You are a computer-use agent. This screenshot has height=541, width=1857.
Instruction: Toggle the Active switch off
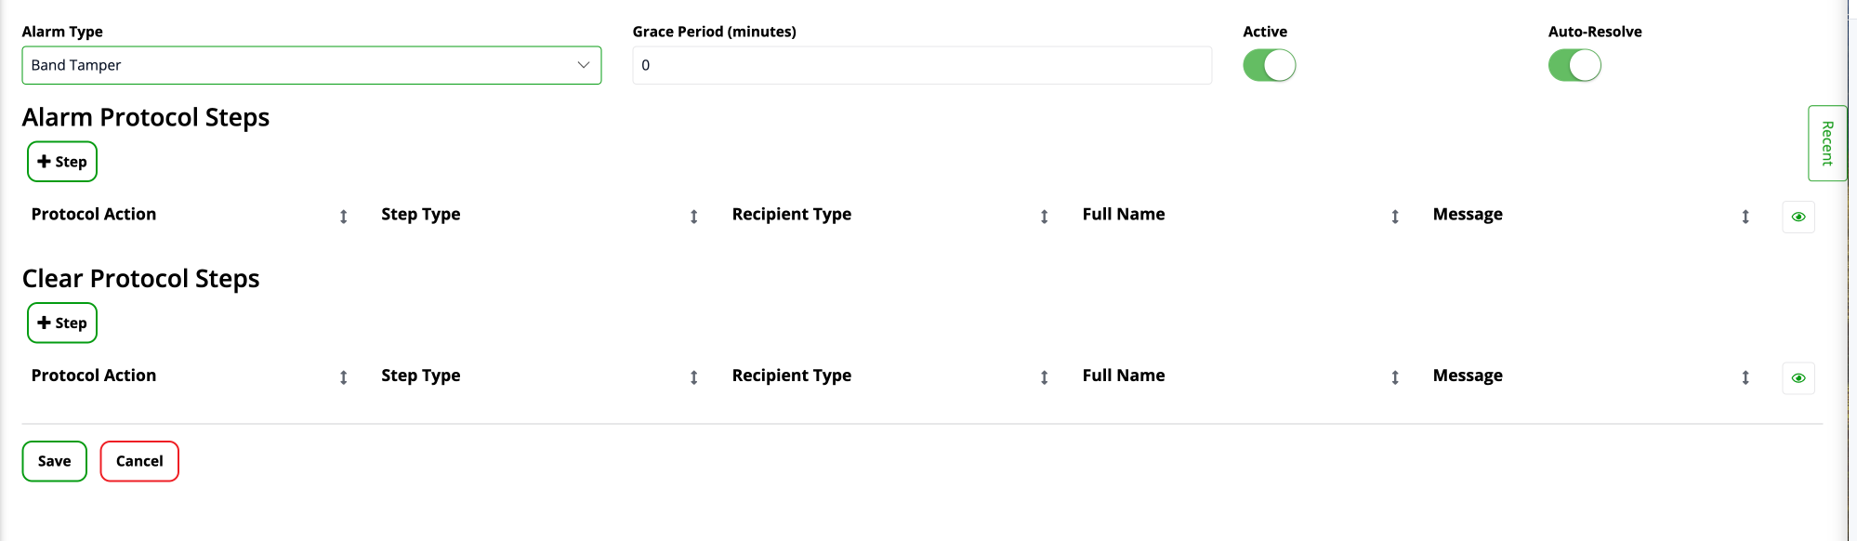pyautogui.click(x=1269, y=66)
